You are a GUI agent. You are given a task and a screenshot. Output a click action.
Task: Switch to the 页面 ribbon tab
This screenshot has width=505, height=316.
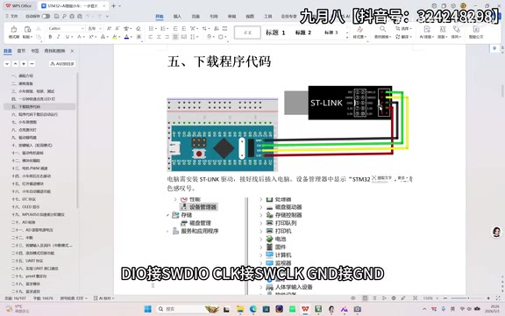196,16
